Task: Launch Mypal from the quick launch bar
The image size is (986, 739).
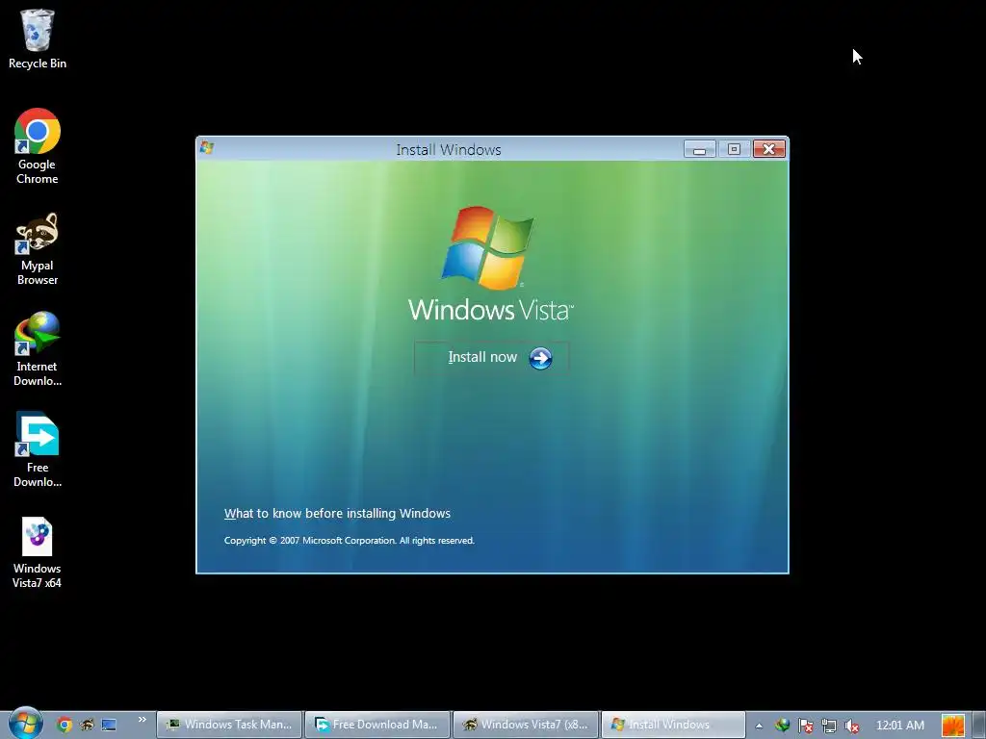Action: click(87, 725)
